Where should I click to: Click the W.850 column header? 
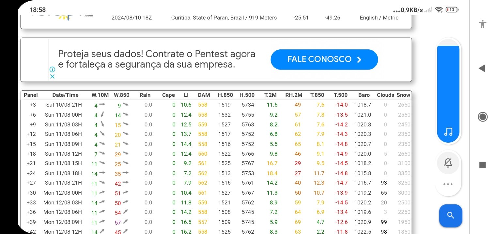[x=122, y=95]
